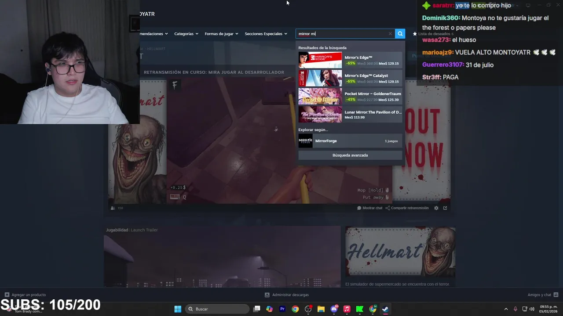
Task: Open Apple Music taskbar icon
Action: tap(347, 309)
